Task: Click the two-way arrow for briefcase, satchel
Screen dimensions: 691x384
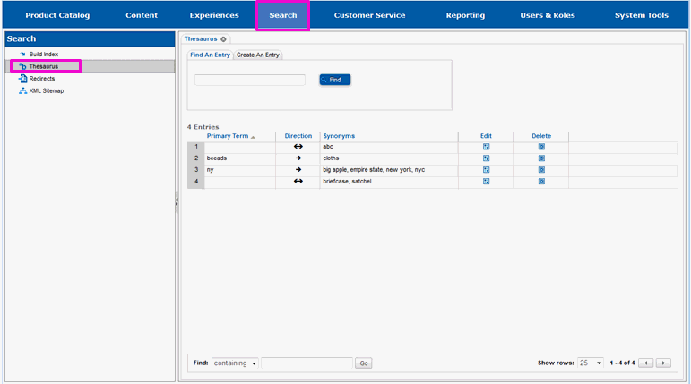Action: point(298,181)
